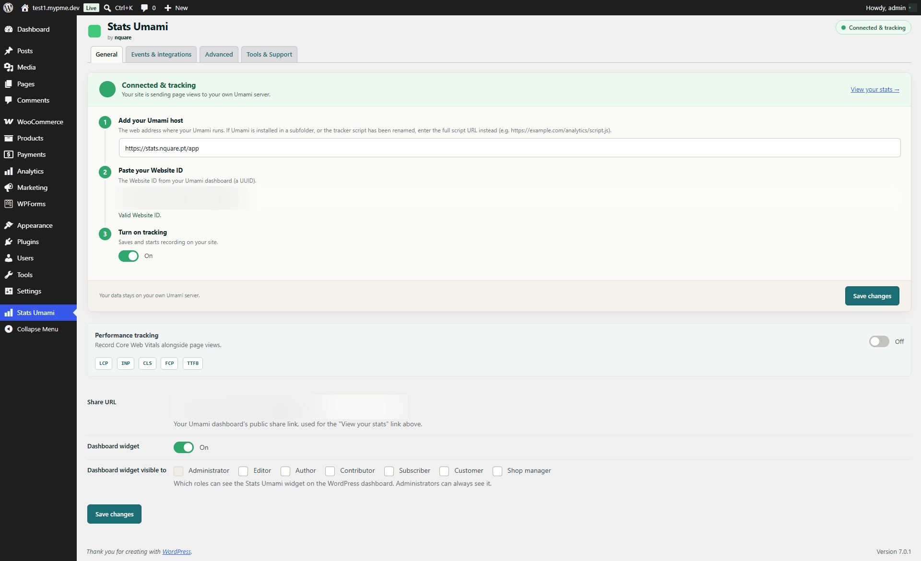Click the WPForms icon in sidebar
This screenshot has width=921, height=561.
[9, 204]
